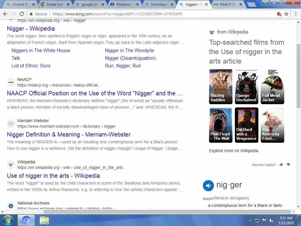Image resolution: width=301 pixels, height=226 pixels.
Task: Play the word pronunciation audio speaker
Action: (x=208, y=186)
